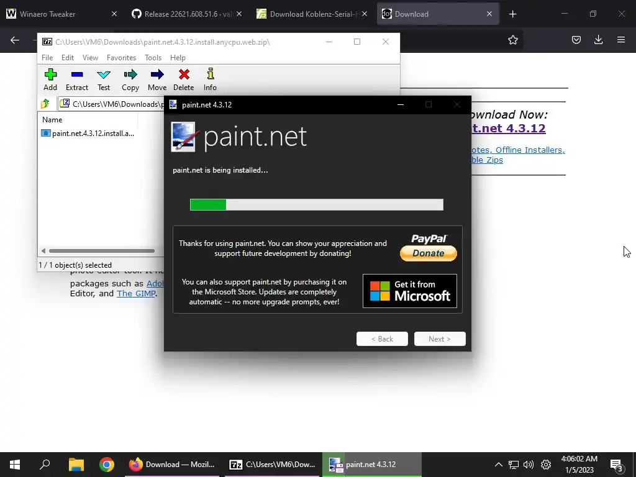Click the paint.net 4.3.12 download link
This screenshot has height=477, width=636.
tap(509, 128)
